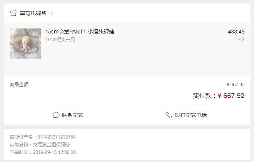
Task: Click the 下单时间 label
Action: [19, 152]
